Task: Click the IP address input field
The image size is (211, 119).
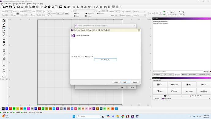Action: 105,60
